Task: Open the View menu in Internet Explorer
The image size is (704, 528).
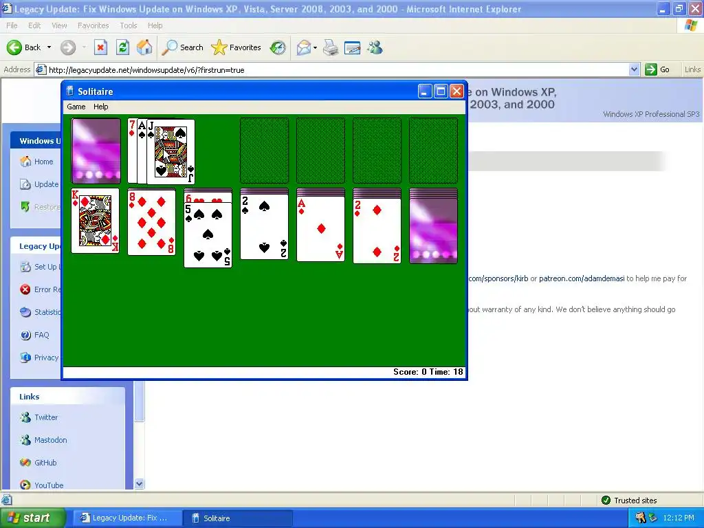Action: coord(59,25)
